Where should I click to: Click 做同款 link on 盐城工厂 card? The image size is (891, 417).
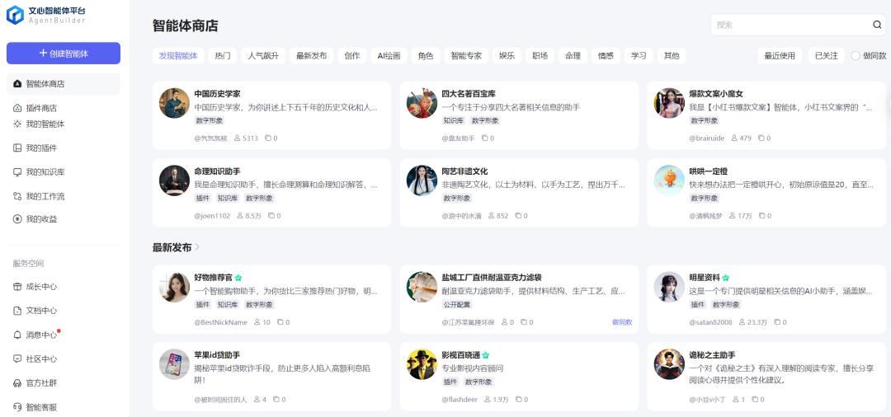(622, 322)
